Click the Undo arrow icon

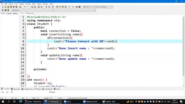tap(25, 7)
